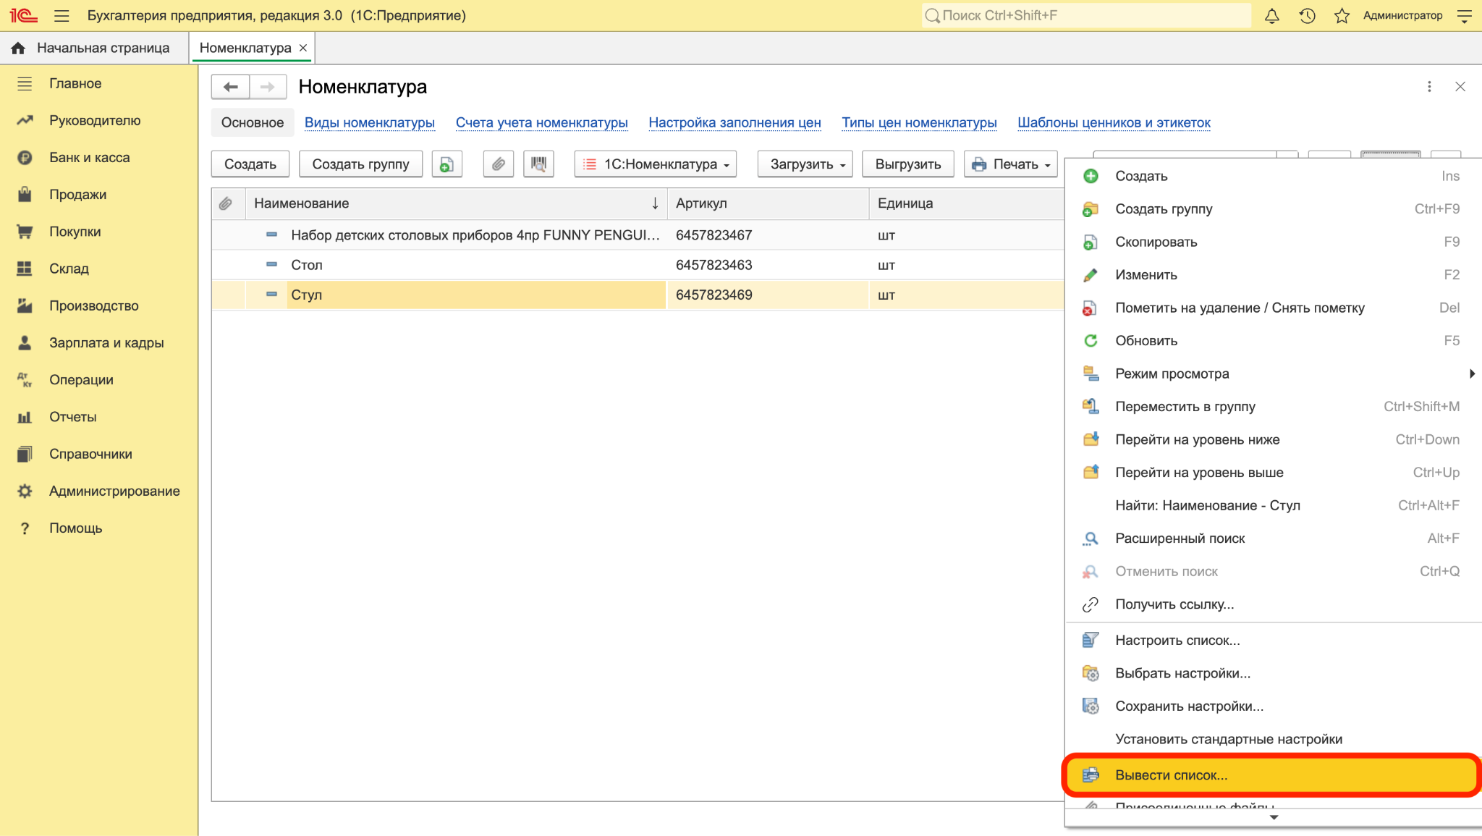Open Виды номенклатуры link
Screen dimensions: 1482x836
[370, 122]
